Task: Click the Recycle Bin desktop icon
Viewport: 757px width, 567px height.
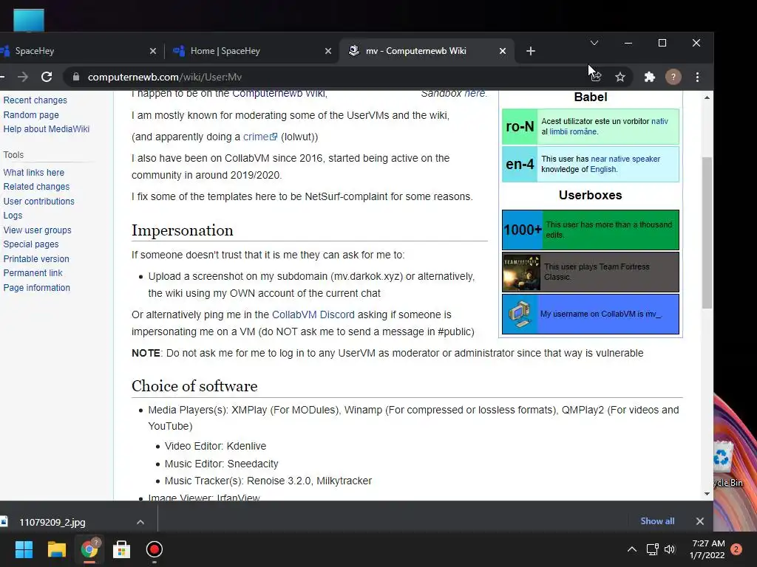Action: (727, 464)
